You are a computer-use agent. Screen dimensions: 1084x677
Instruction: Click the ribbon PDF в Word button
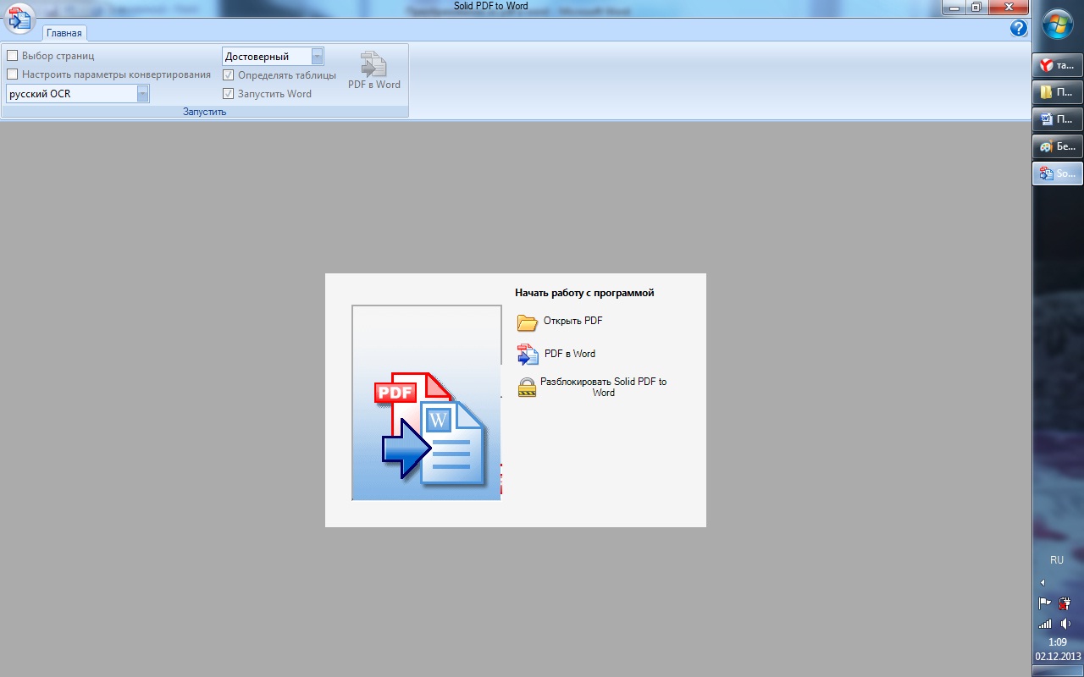pos(374,70)
